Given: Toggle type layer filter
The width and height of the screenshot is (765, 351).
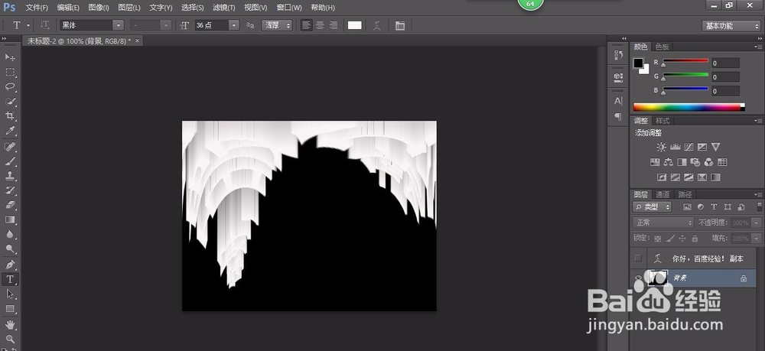Looking at the screenshot, I should pos(714,206).
